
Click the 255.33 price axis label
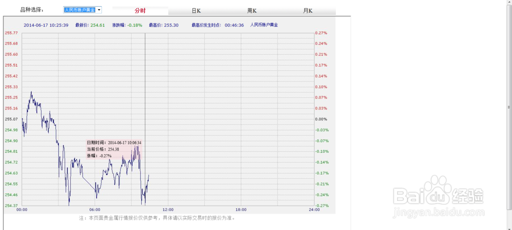(11, 87)
